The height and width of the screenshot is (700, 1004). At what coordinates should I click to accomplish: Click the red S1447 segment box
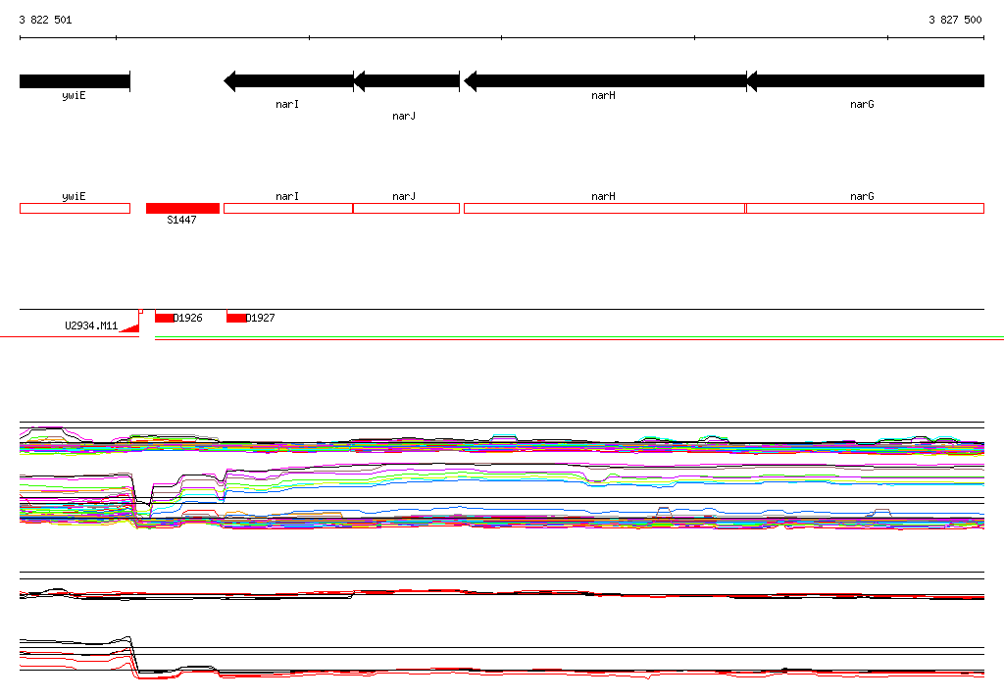point(182,208)
